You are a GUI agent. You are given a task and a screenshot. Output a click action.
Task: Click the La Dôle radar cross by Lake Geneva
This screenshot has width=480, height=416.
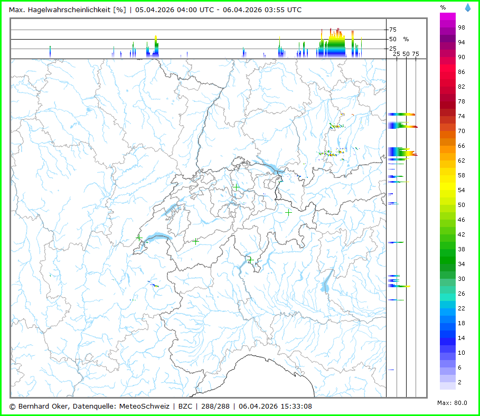[x=139, y=238]
